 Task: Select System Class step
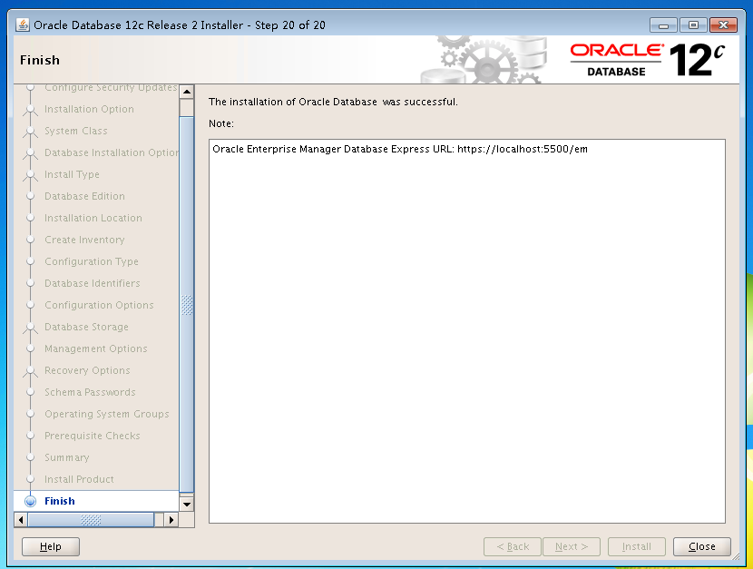76,131
